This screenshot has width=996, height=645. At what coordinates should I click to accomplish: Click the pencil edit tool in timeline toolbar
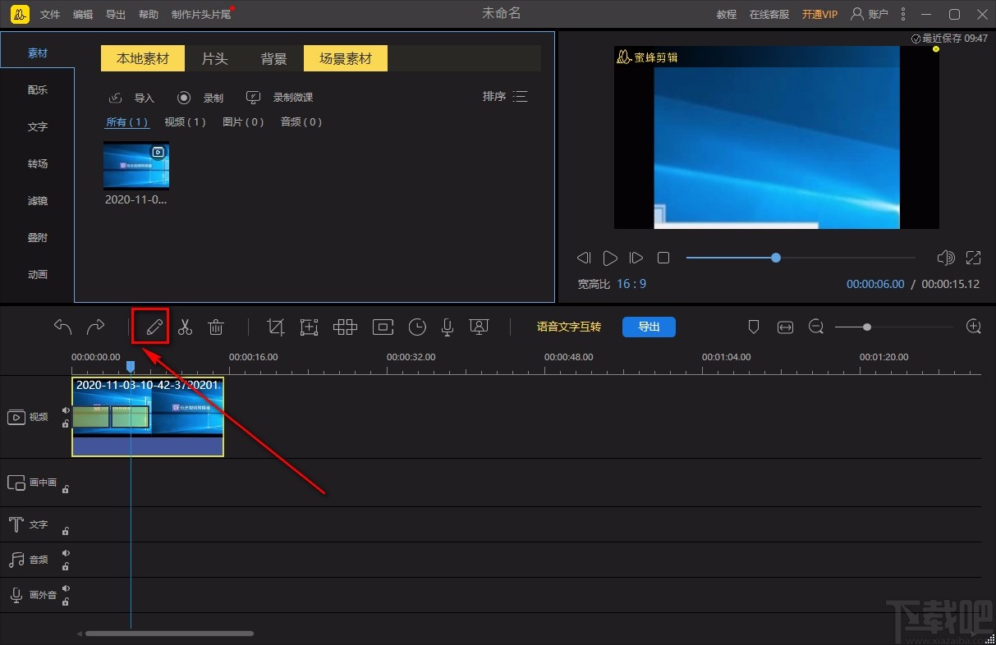coord(154,327)
